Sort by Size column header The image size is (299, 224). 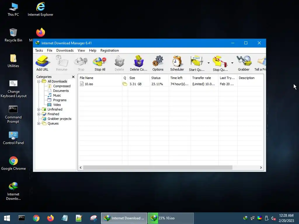click(139, 78)
